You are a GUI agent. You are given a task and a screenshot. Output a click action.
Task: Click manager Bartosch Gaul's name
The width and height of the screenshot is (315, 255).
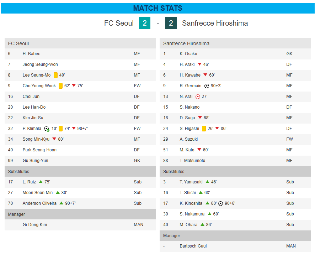[193, 246]
